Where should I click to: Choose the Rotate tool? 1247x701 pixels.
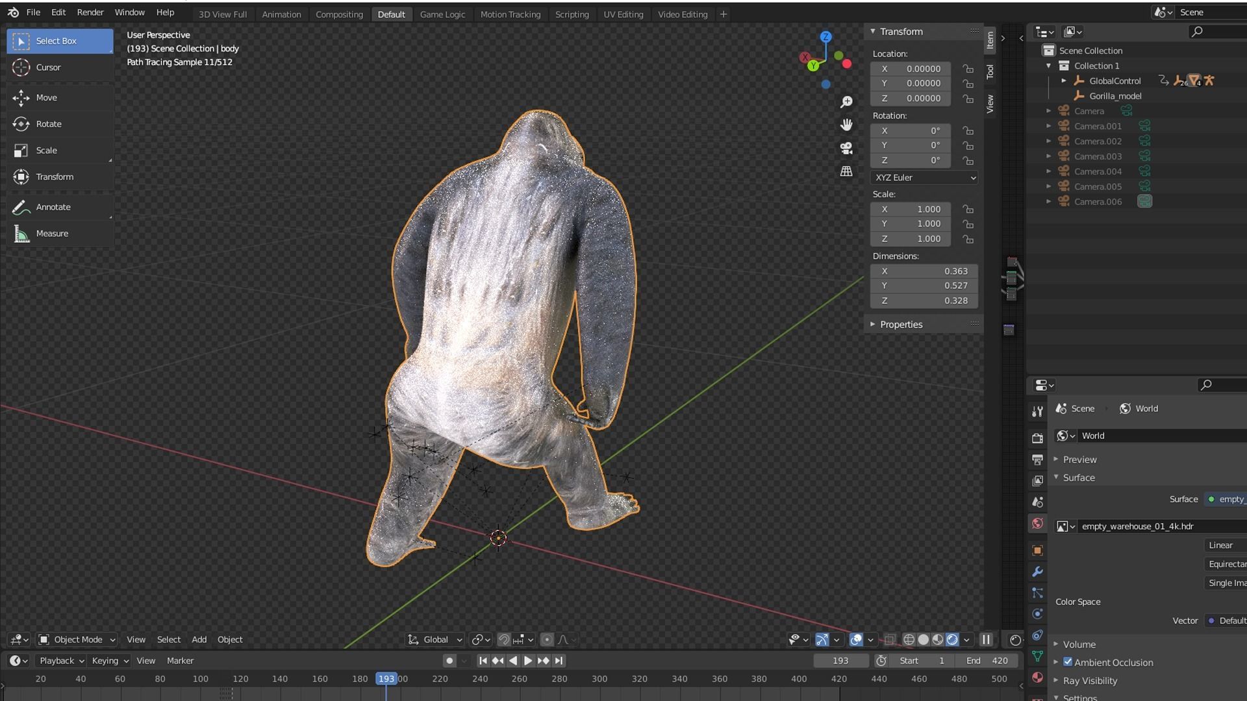(60, 124)
